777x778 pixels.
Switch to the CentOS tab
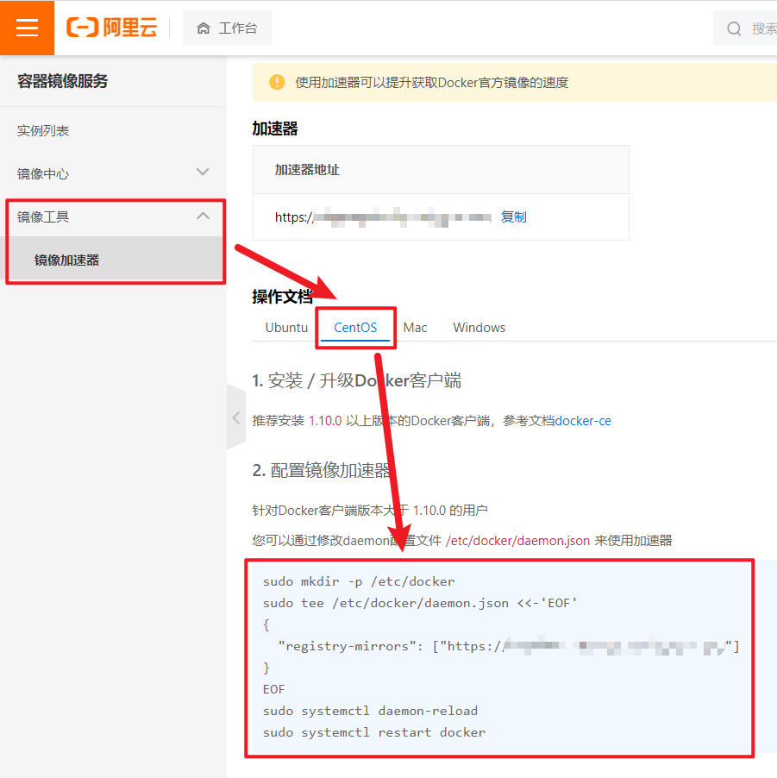click(x=355, y=328)
